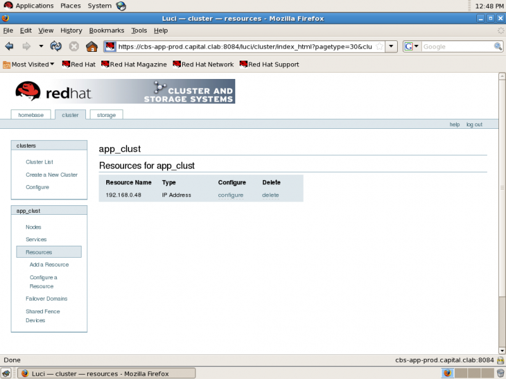The height and width of the screenshot is (379, 506).
Task: Open the home page via the house icon
Action: [92, 46]
